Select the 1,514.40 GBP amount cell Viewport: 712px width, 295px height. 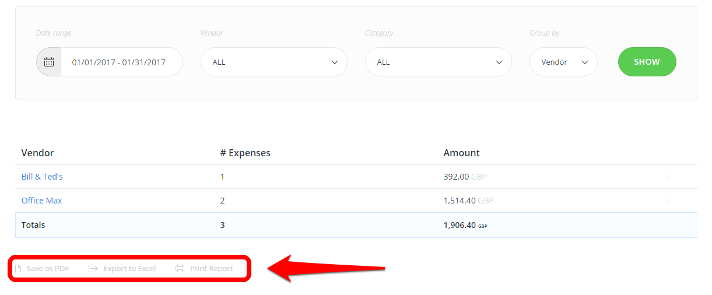(468, 201)
